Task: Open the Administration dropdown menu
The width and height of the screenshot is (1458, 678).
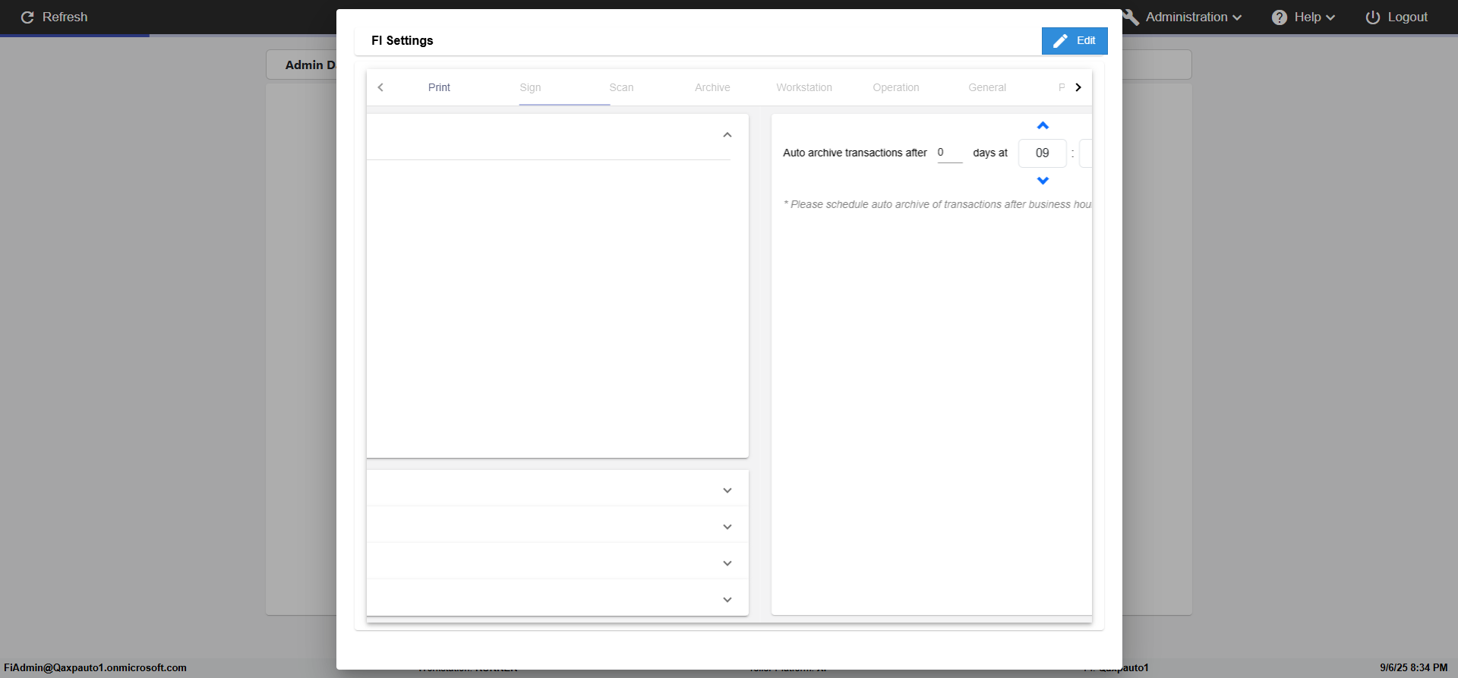Action: click(1193, 17)
